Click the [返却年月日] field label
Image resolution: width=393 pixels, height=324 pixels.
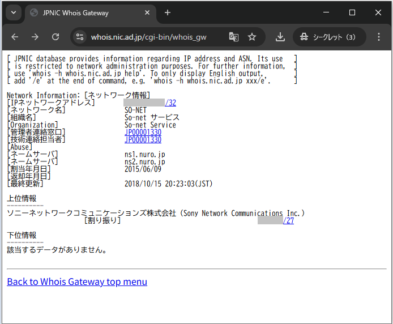[x=29, y=176]
